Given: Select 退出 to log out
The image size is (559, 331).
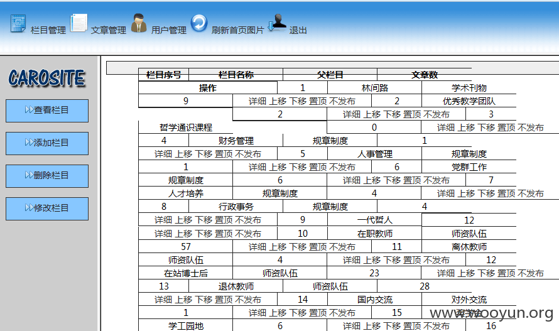Looking at the screenshot, I should coord(298,30).
